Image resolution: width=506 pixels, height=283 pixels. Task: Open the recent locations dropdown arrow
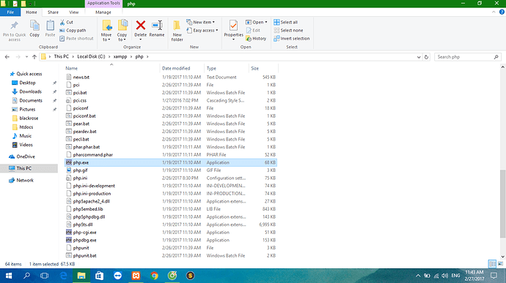(x=26, y=57)
